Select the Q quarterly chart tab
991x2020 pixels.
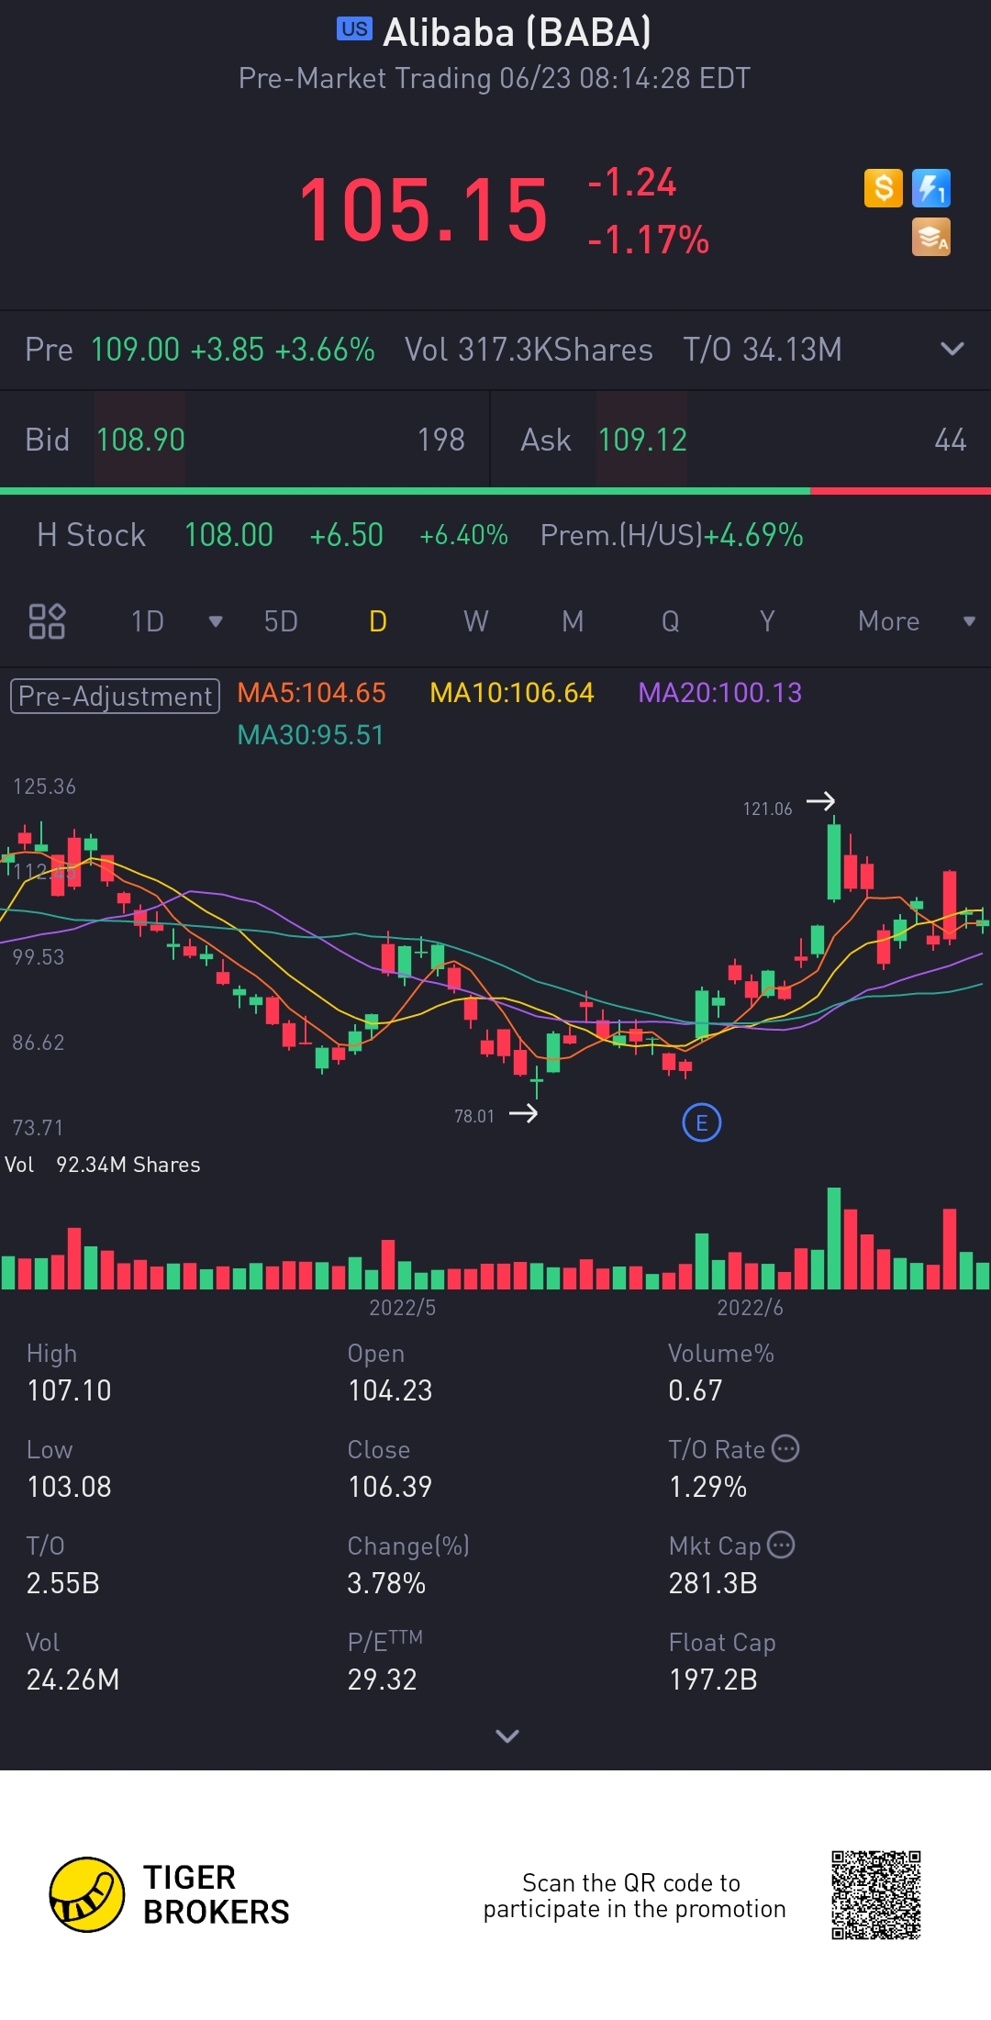671,621
